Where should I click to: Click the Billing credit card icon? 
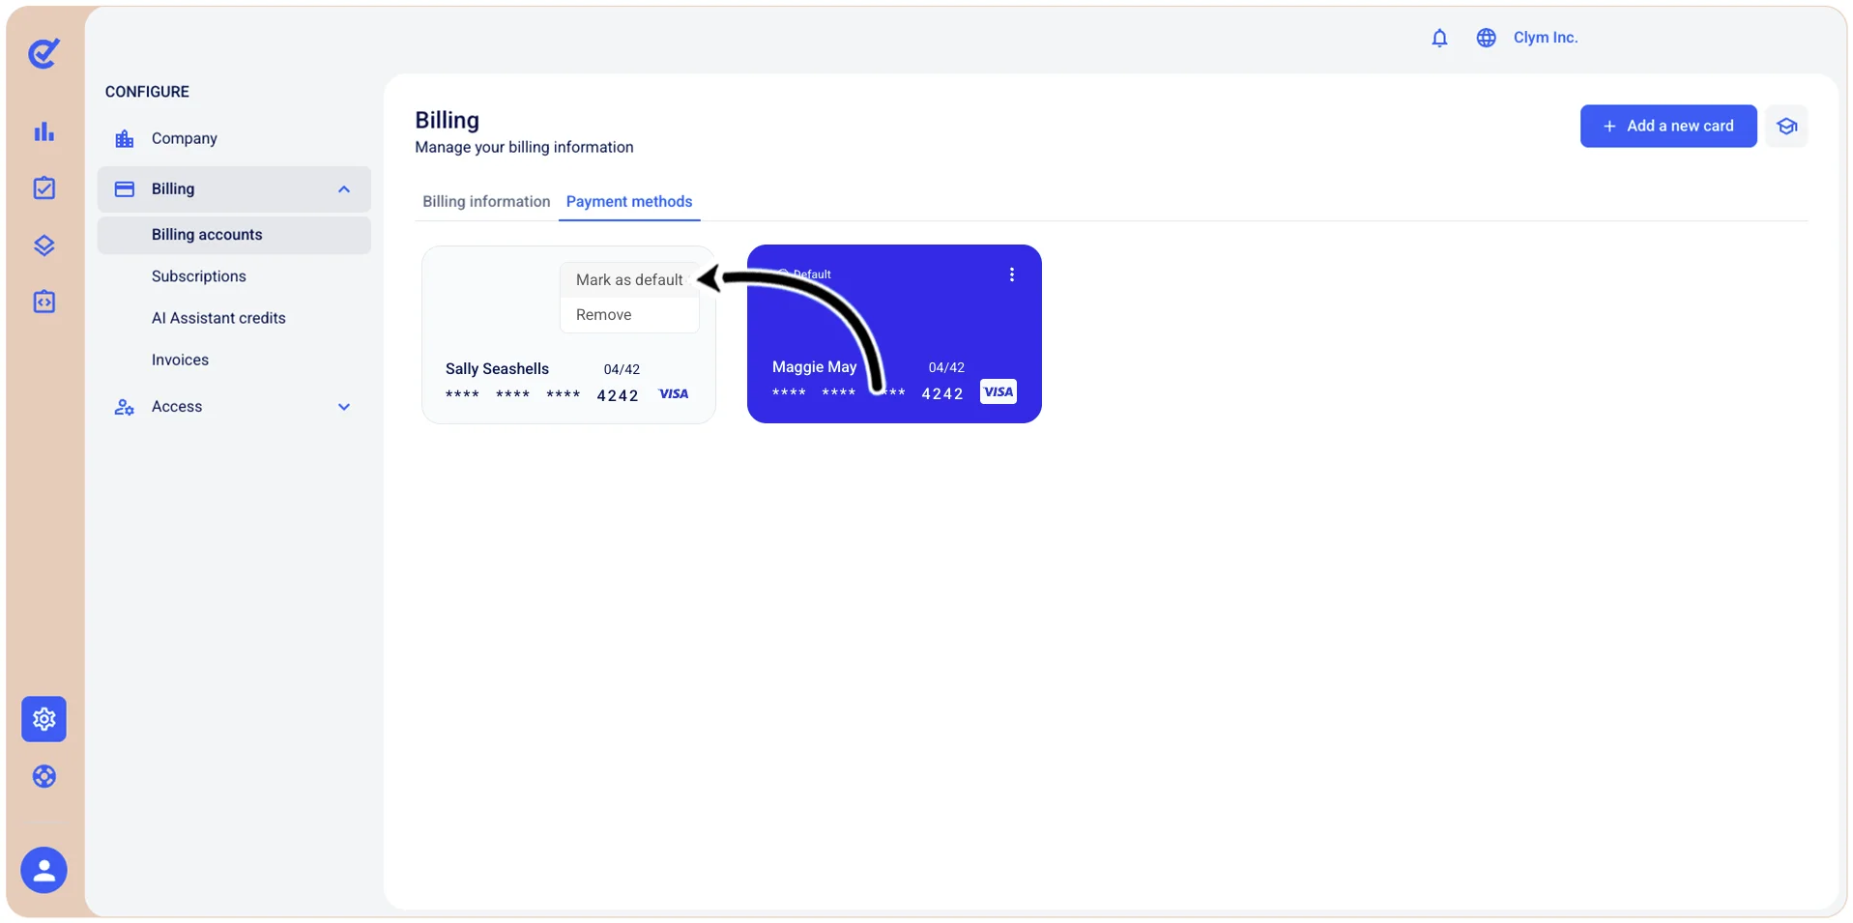(x=125, y=189)
